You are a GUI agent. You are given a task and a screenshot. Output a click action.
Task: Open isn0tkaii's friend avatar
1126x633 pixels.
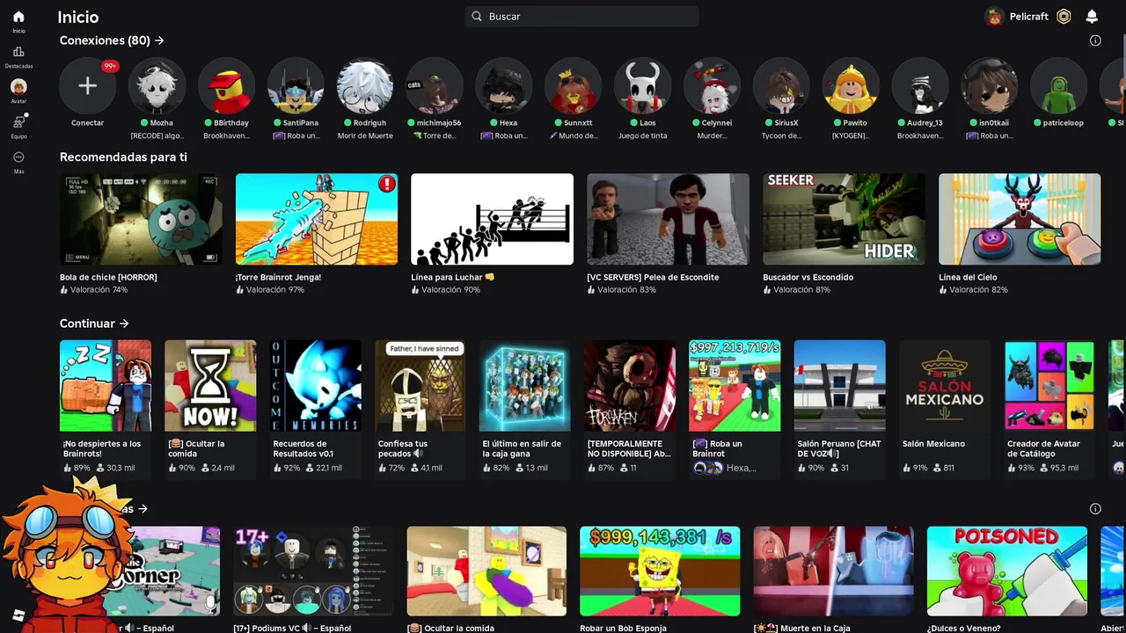(990, 85)
